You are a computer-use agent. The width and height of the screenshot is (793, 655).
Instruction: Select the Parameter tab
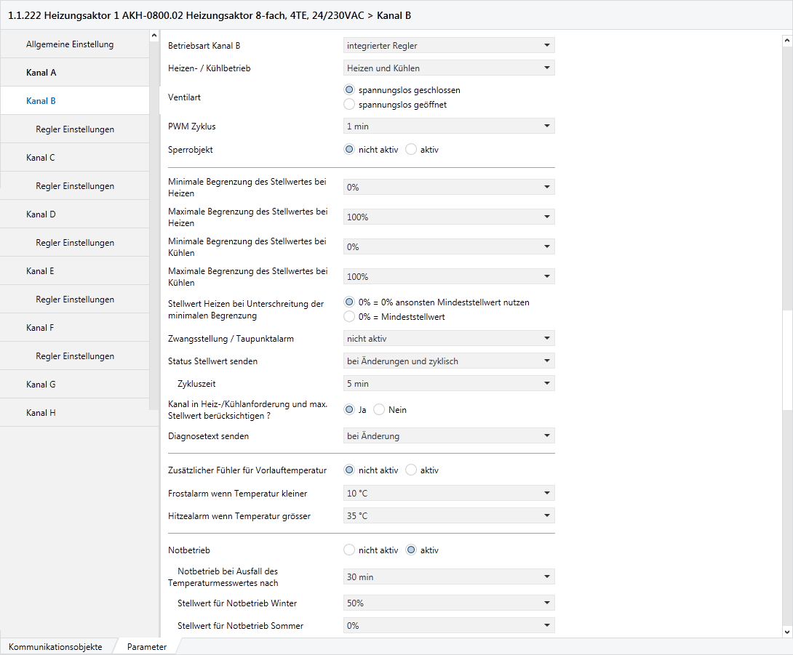point(147,647)
